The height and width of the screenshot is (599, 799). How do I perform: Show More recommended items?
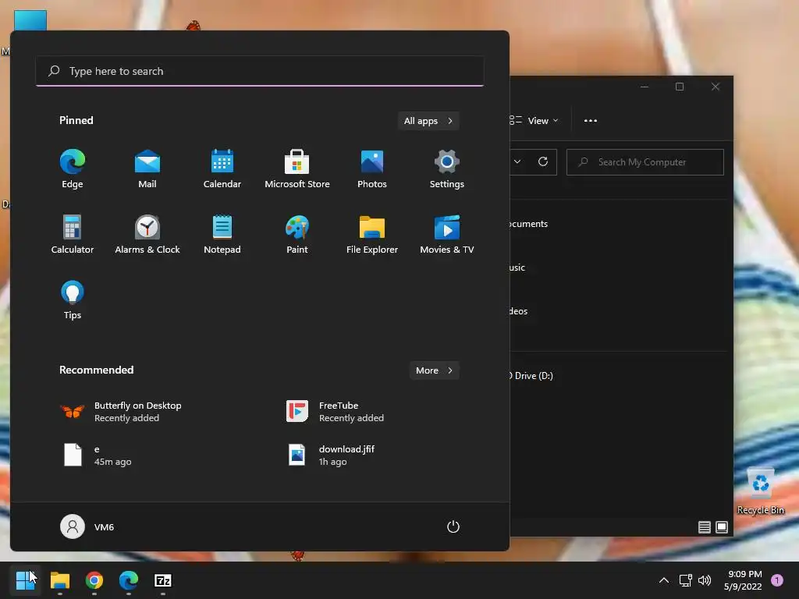(x=434, y=370)
